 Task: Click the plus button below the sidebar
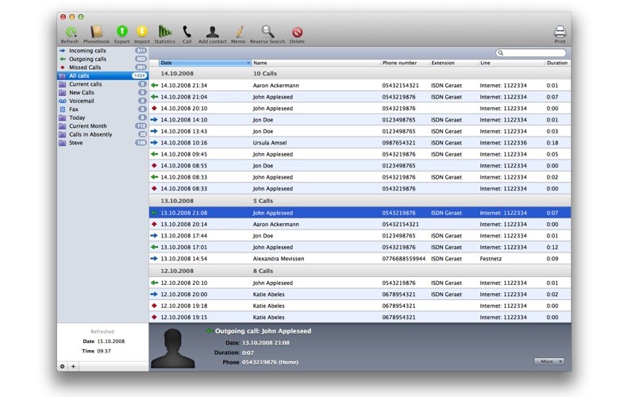[x=73, y=366]
